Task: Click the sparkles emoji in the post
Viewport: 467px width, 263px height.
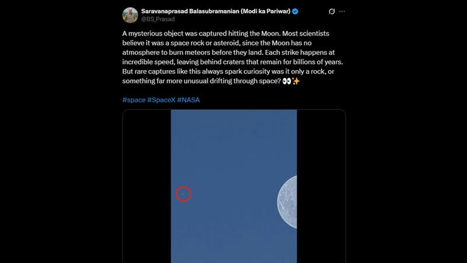Action: 296,80
